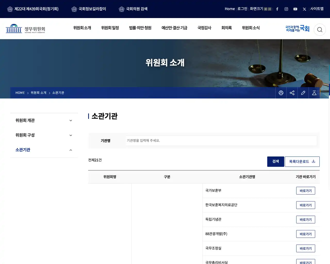Click the 정무위원회 logo
The image size is (330, 264).
[x=25, y=29]
